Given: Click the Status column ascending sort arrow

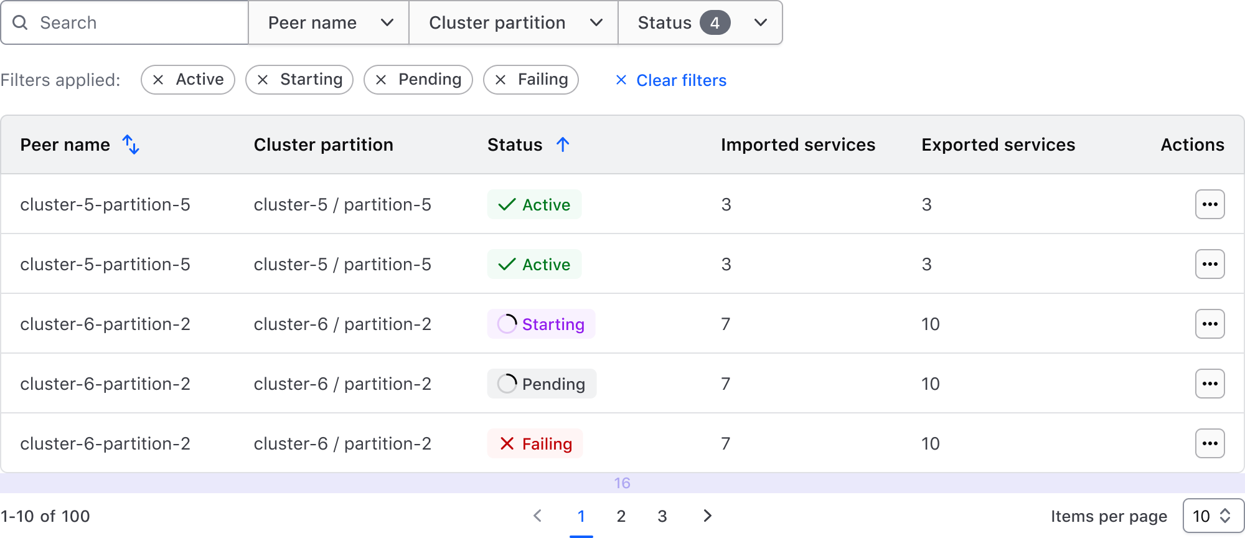Looking at the screenshot, I should pos(563,144).
